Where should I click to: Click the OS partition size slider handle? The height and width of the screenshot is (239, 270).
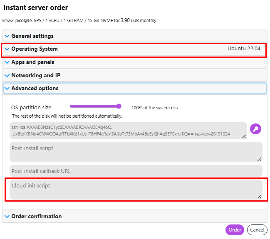click(119, 106)
